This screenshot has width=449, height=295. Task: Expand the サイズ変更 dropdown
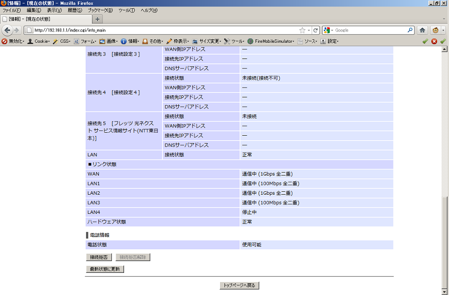(x=207, y=41)
